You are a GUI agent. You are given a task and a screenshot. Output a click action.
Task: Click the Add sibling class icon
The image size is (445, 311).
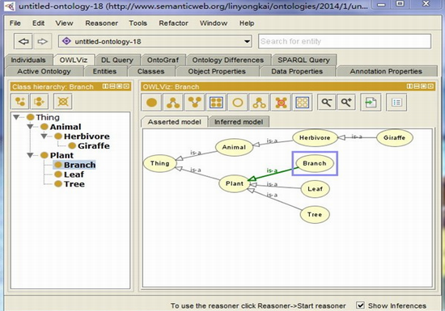[x=39, y=102]
